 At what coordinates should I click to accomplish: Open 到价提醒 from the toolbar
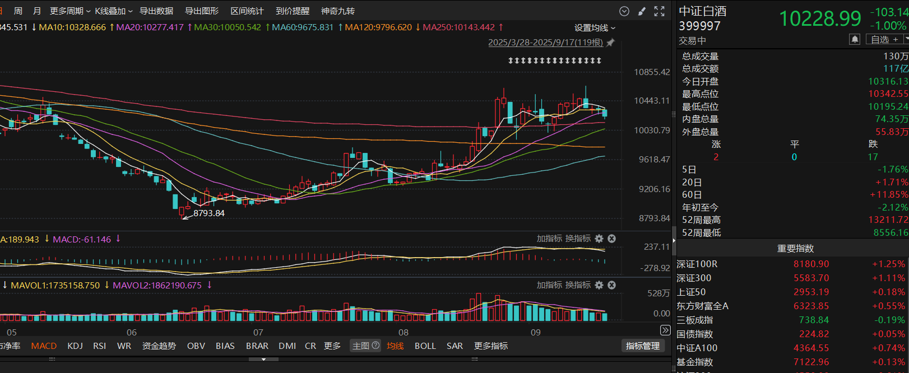click(x=293, y=11)
